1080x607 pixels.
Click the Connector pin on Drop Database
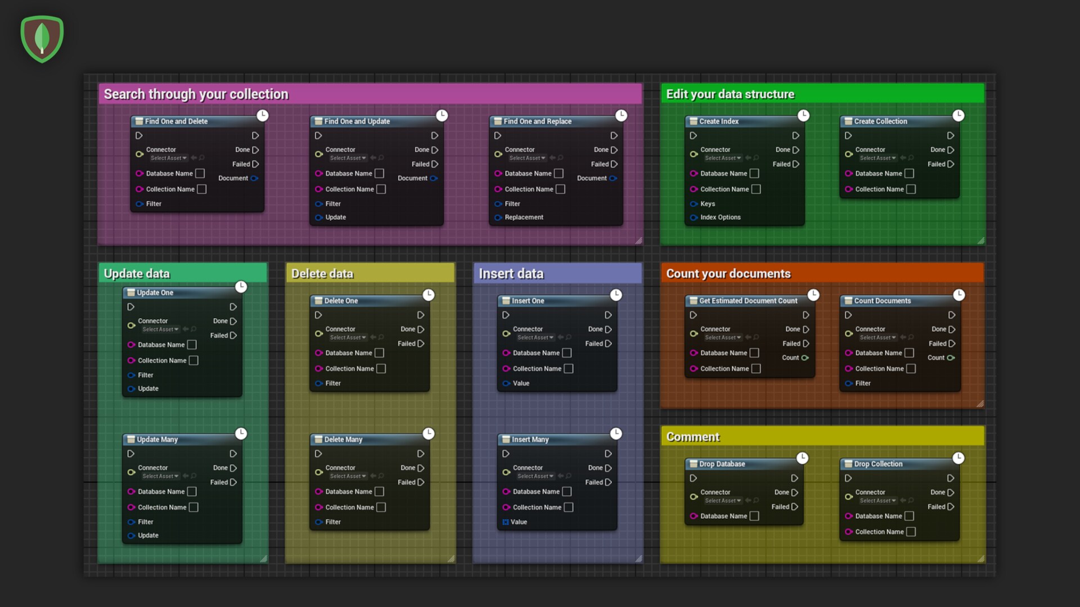click(x=694, y=497)
